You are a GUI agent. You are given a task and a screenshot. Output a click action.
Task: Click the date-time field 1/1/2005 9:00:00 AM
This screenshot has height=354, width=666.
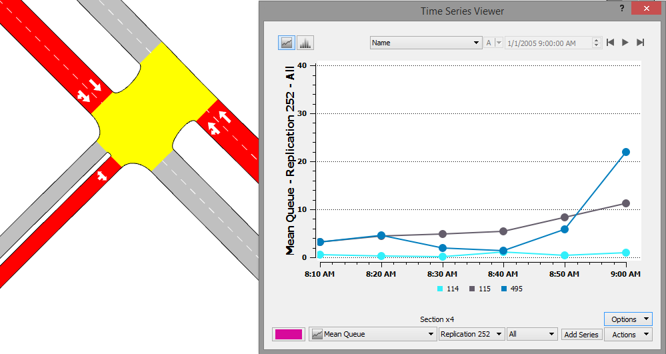[548, 43]
